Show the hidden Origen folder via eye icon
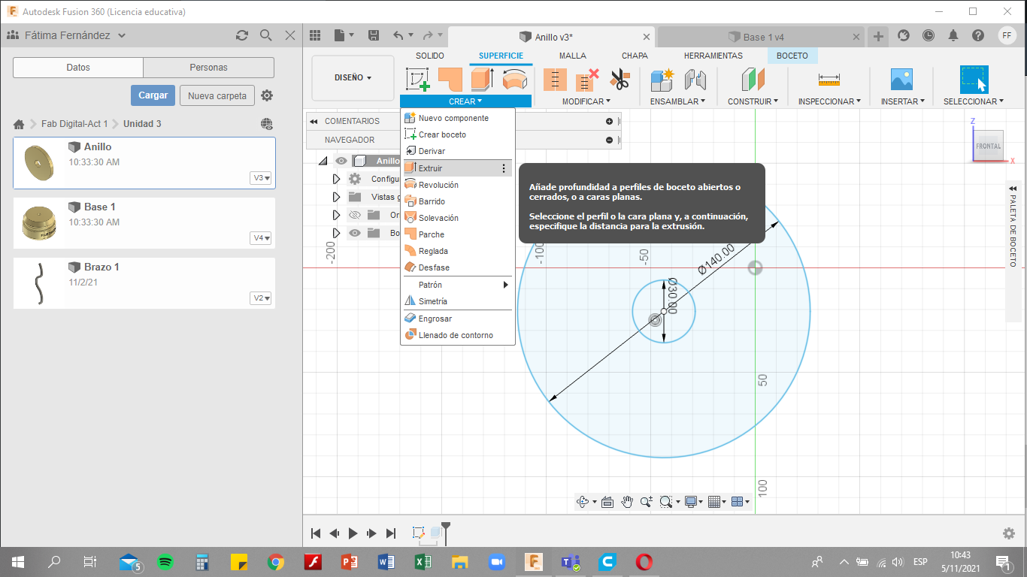 [x=356, y=215]
